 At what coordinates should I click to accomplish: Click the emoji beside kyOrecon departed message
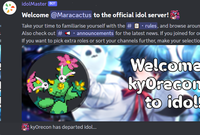point(25,127)
